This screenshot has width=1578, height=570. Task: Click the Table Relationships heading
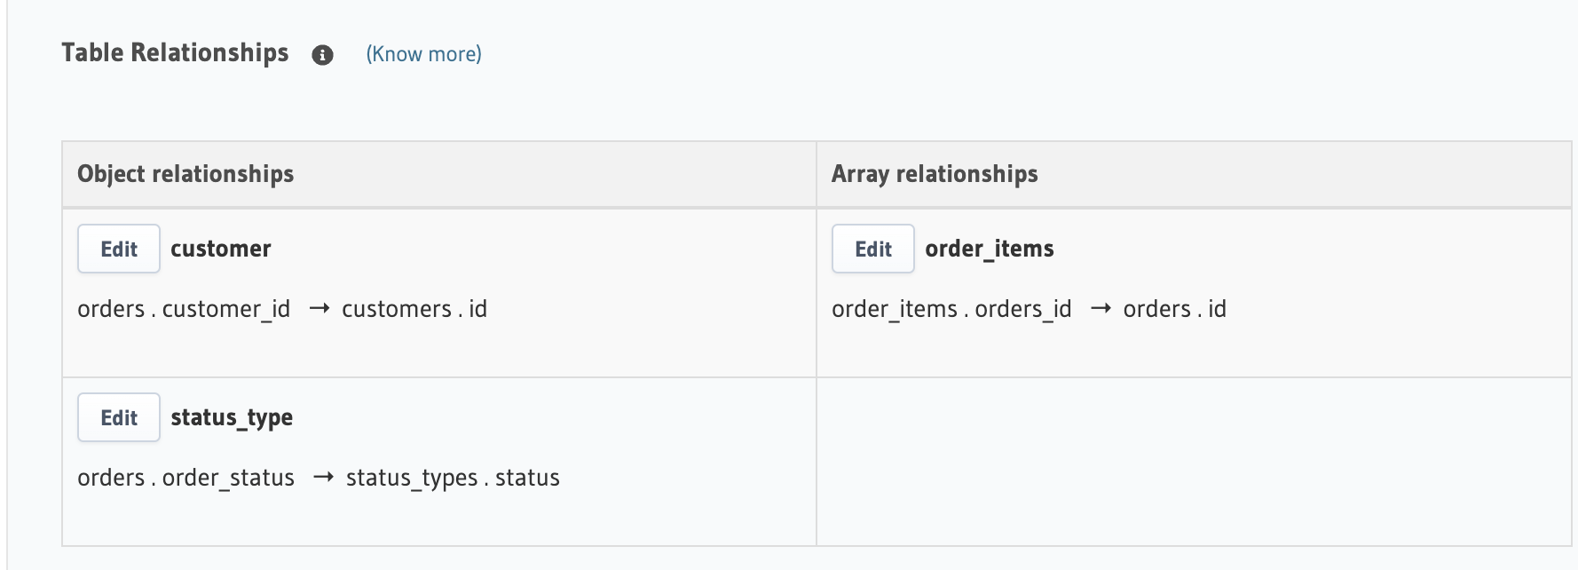pos(175,53)
